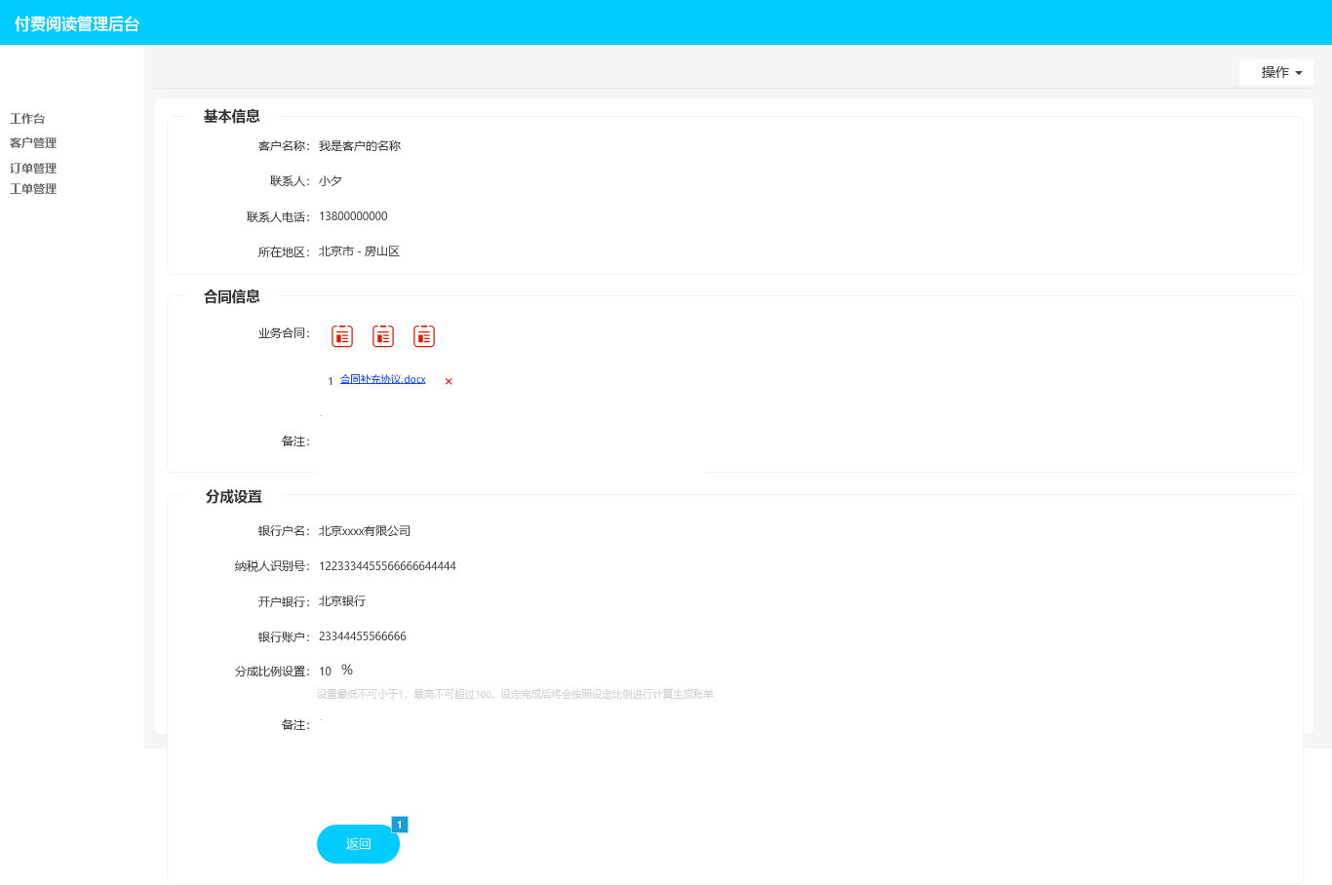Select bank account name 北京xxxx有限公司
Viewport: 1332px width, 885px height.
pyautogui.click(x=365, y=531)
